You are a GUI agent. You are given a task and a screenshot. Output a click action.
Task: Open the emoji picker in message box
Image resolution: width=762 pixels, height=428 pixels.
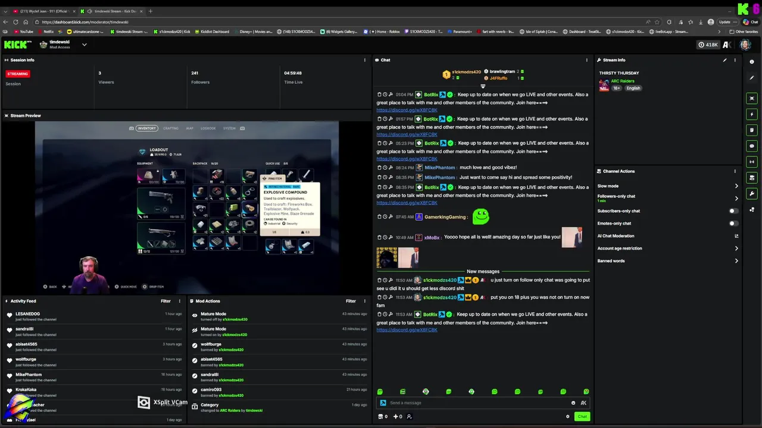tap(573, 403)
